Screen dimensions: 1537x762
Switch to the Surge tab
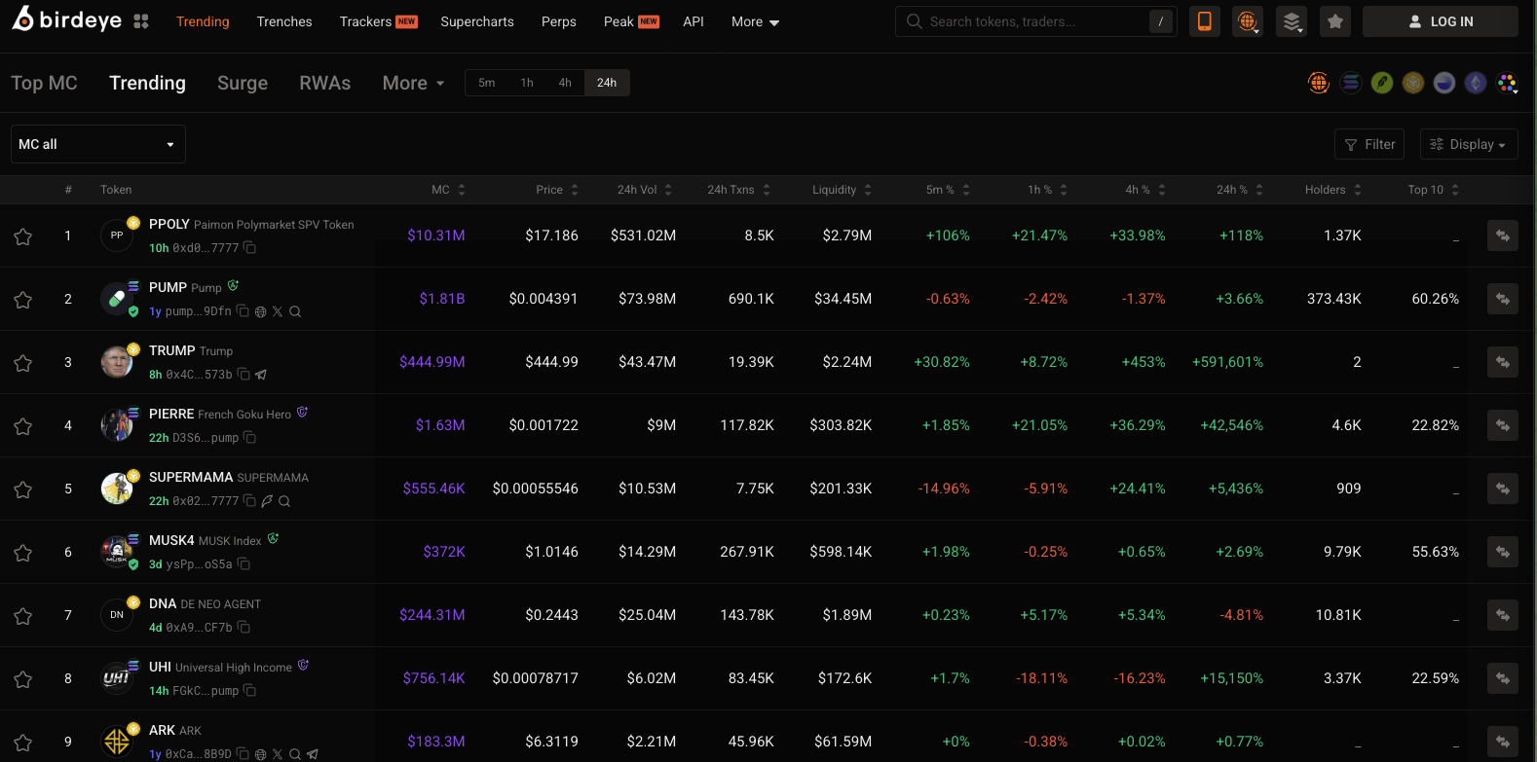[243, 83]
